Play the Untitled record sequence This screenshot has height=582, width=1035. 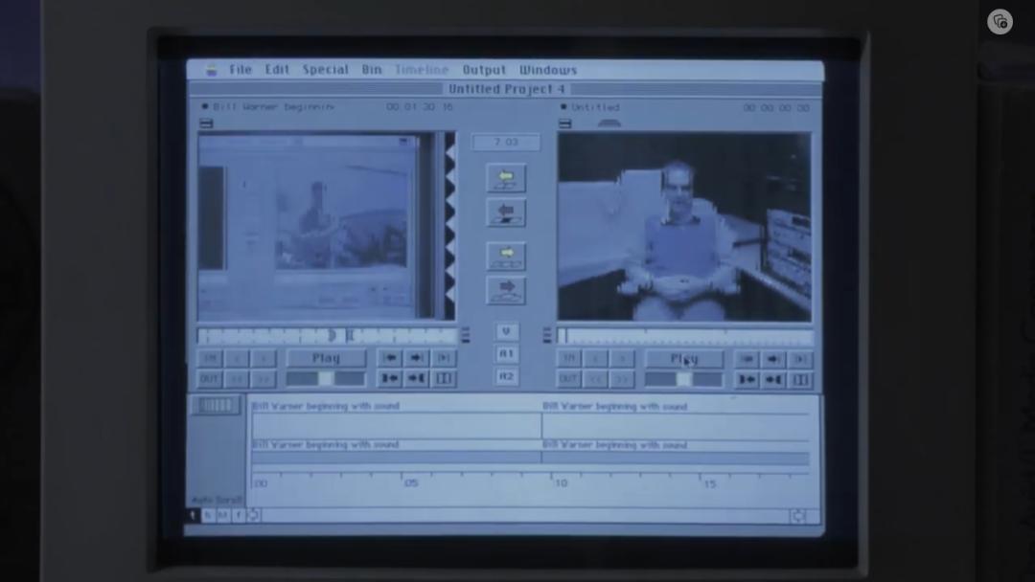coord(684,359)
